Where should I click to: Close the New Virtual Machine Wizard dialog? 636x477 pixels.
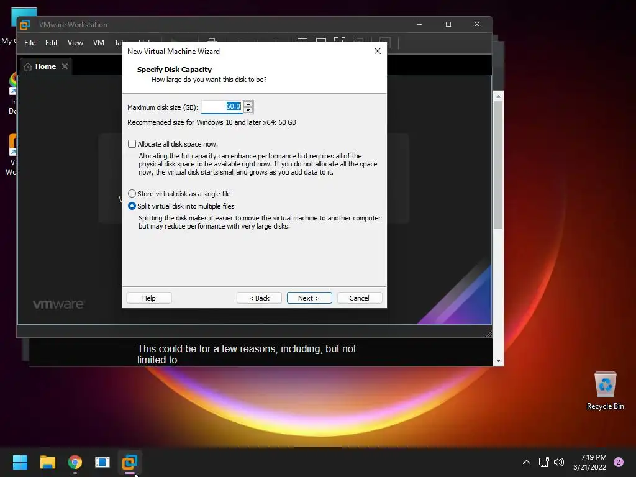(x=378, y=51)
